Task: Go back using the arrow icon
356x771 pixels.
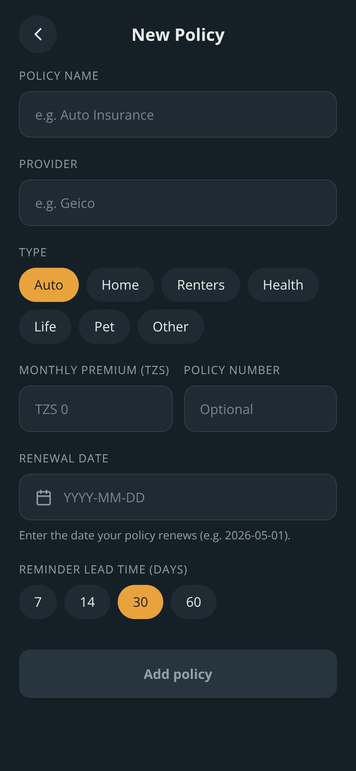Action: click(38, 34)
